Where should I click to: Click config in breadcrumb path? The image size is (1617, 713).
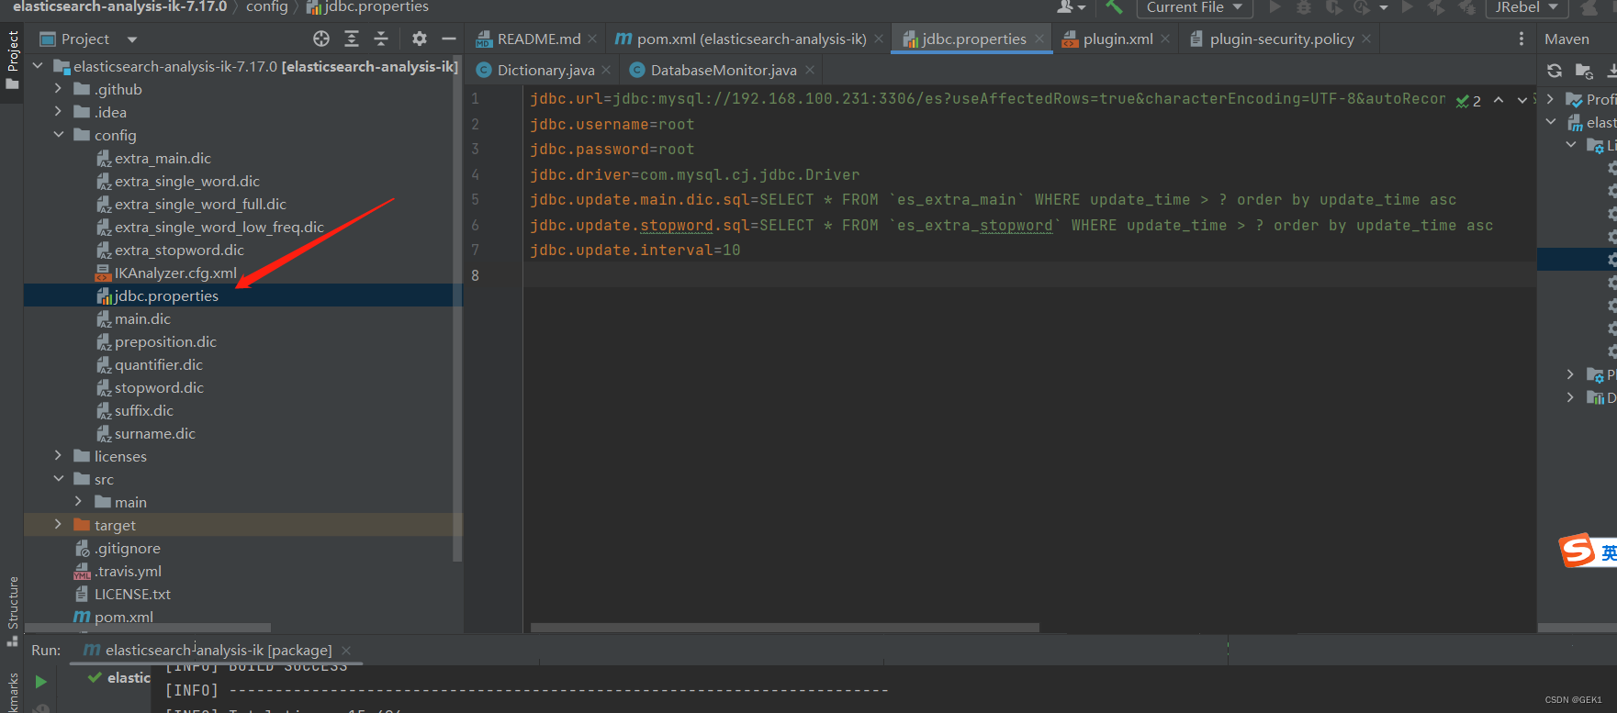point(266,7)
